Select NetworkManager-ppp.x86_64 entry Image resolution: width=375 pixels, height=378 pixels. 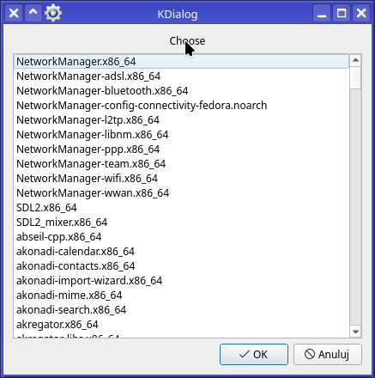click(x=181, y=149)
